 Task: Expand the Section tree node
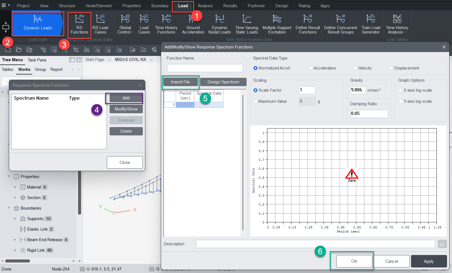click(x=15, y=198)
